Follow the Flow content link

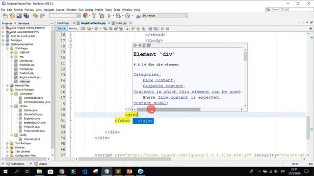click(158, 80)
